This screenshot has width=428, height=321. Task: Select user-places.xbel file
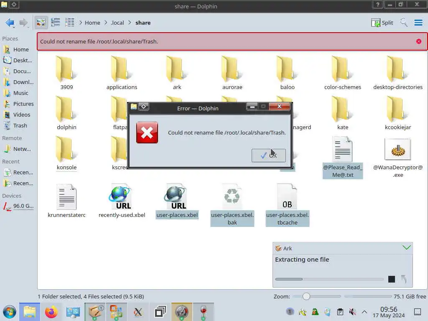177,201
